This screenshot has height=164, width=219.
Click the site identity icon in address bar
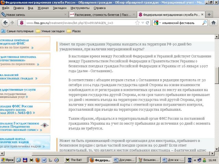pyautogui.click(x=21, y=23)
